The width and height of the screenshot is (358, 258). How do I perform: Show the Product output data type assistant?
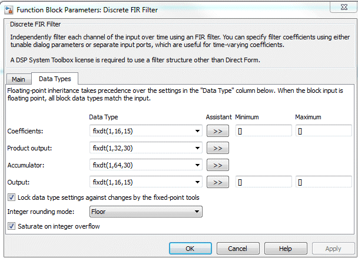click(218, 149)
